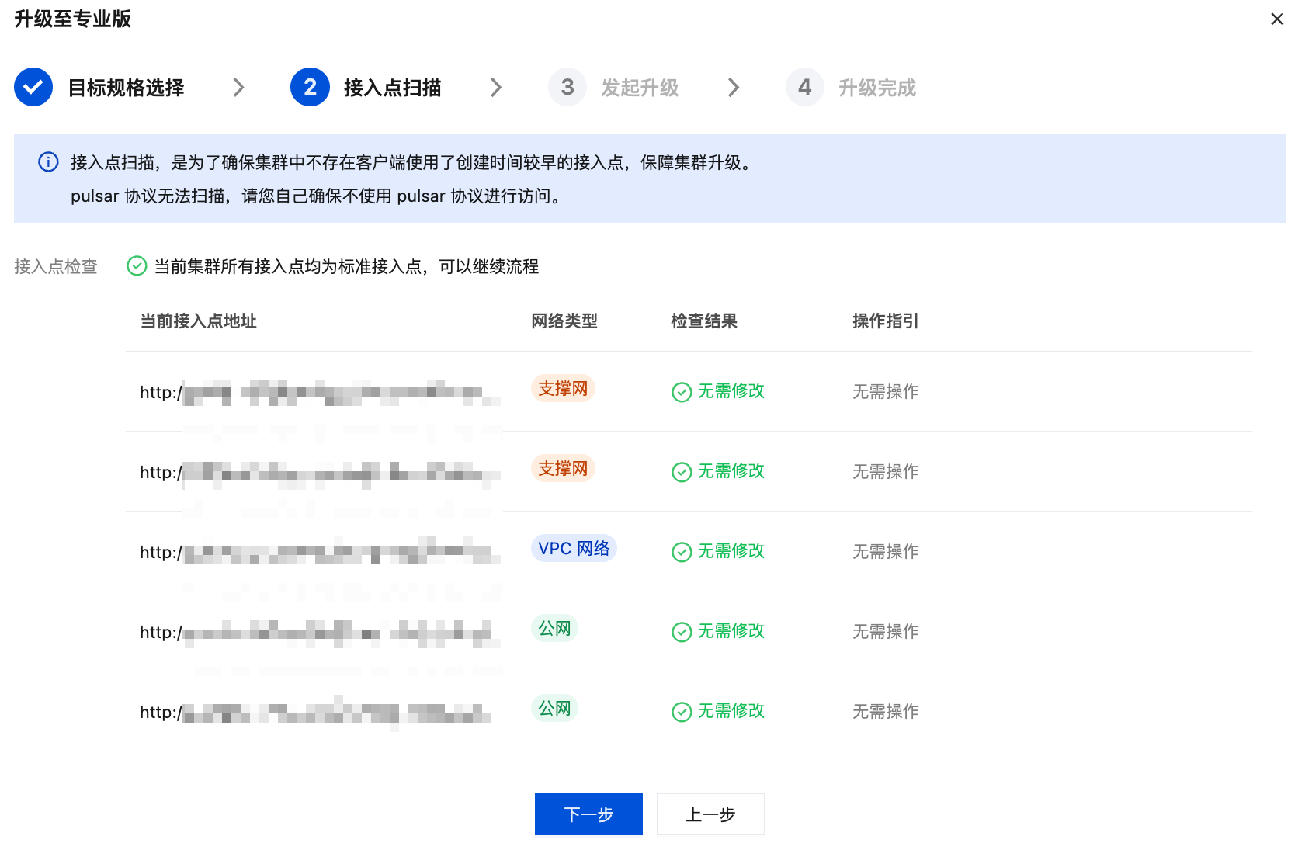Click the 网络类型 column header

coord(564,321)
